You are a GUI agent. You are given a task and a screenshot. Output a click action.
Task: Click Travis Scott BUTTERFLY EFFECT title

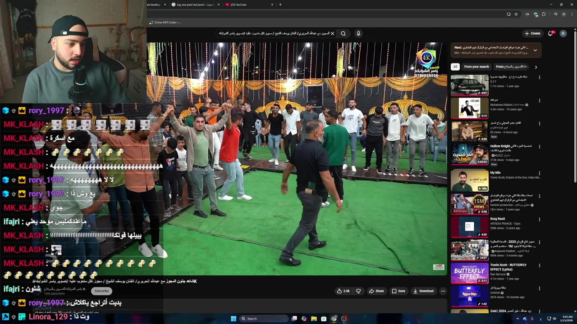tap(508, 267)
